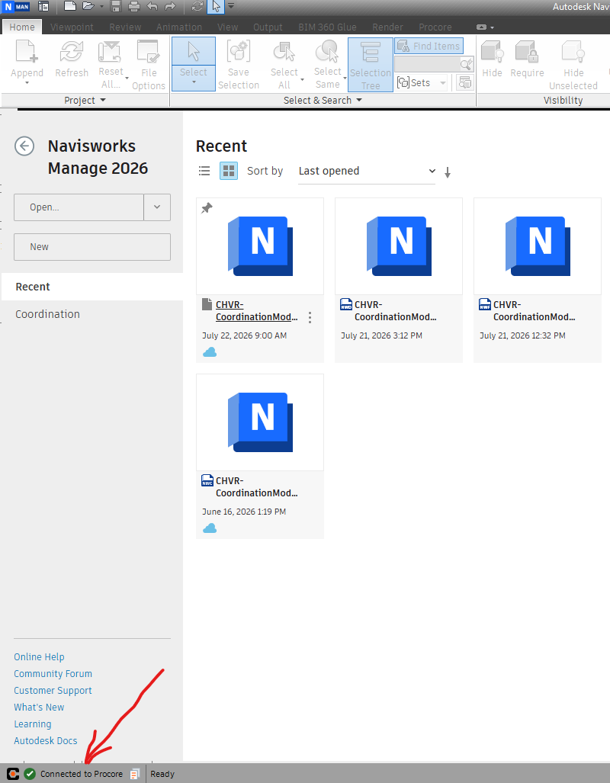Click the Select cursor icon in quick access toolbar

[216, 7]
